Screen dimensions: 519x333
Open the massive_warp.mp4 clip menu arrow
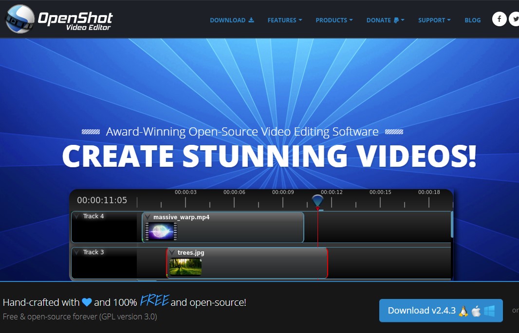click(x=148, y=217)
